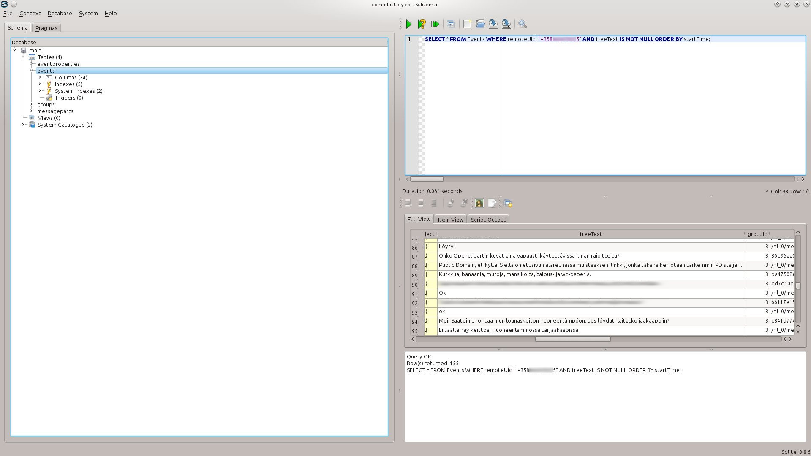Click the remove row icon
Image resolution: width=811 pixels, height=456 pixels.
click(434, 203)
